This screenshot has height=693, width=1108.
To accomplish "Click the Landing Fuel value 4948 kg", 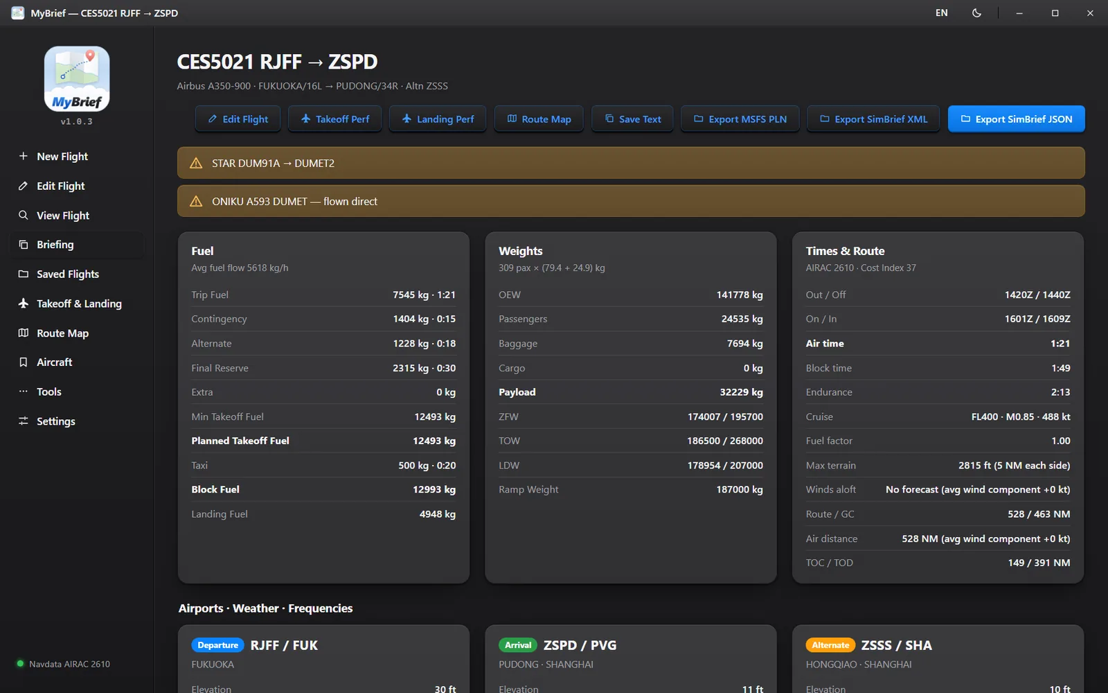I will [x=437, y=514].
